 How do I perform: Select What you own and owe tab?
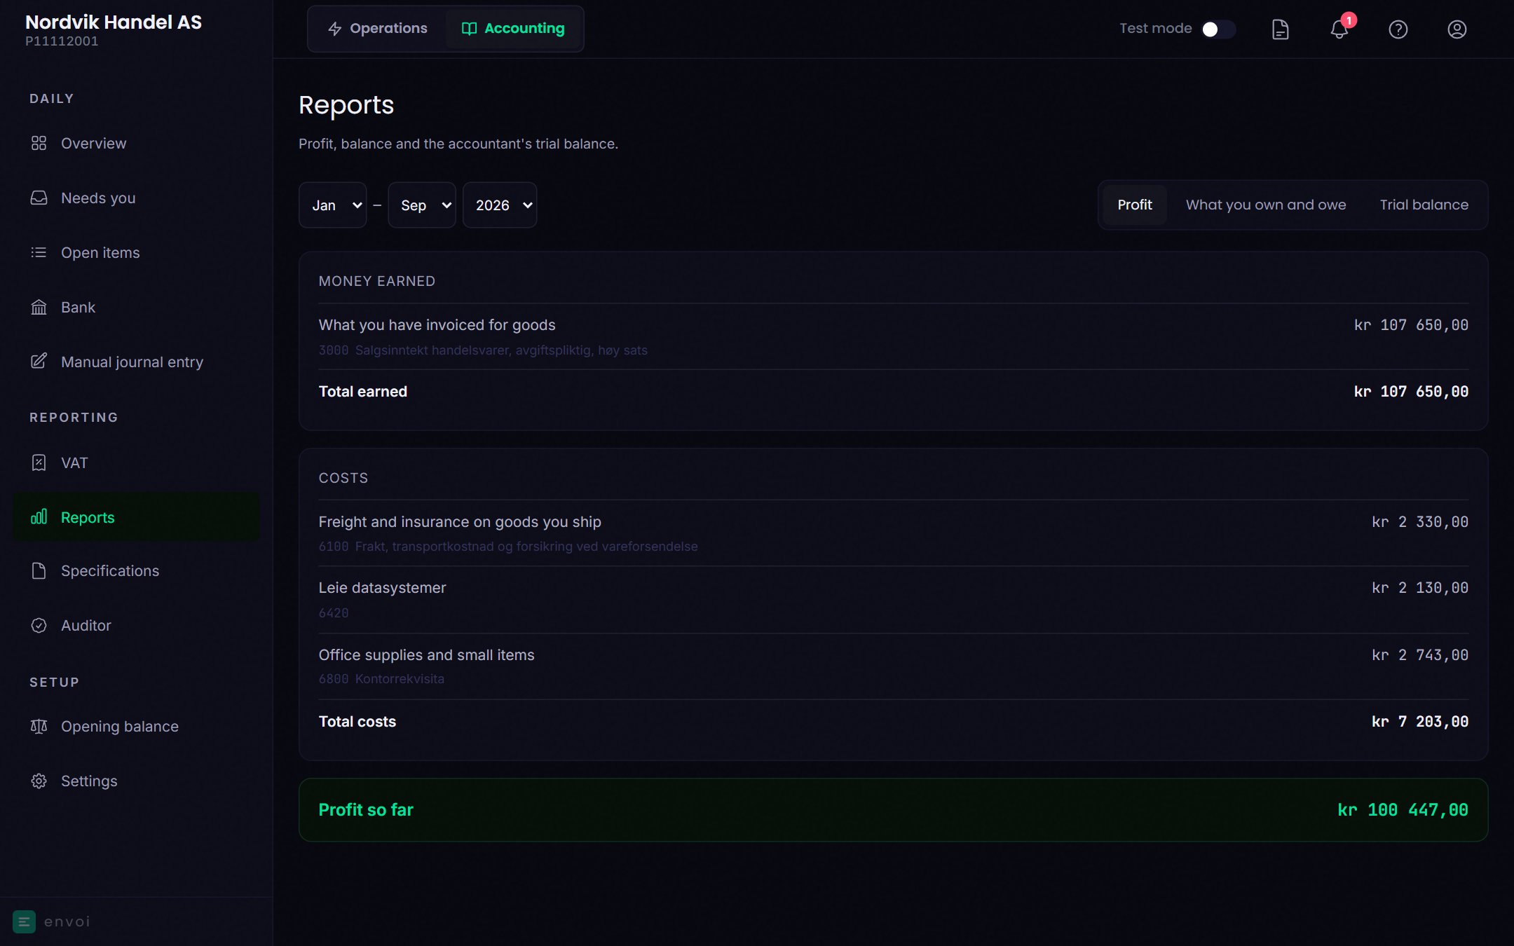pyautogui.click(x=1266, y=205)
